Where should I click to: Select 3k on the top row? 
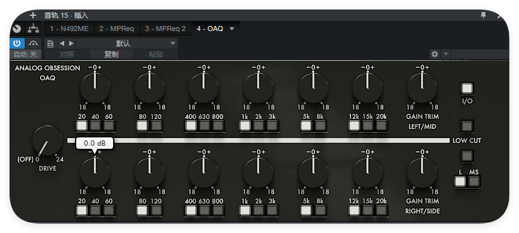pyautogui.click(x=272, y=126)
